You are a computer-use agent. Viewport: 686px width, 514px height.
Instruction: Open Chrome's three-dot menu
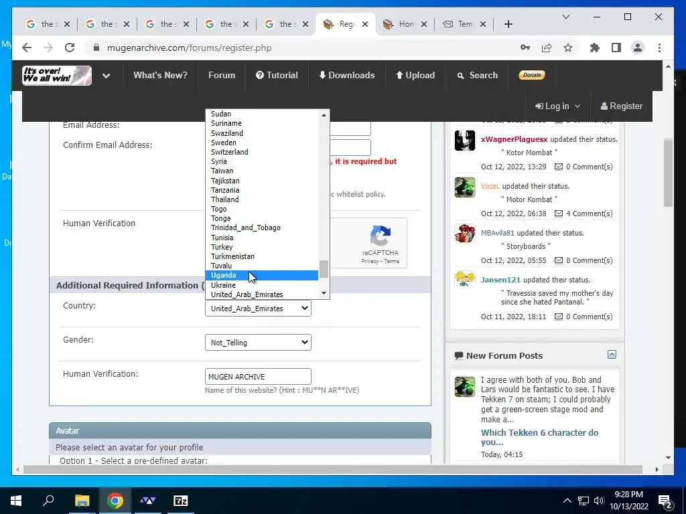click(659, 48)
